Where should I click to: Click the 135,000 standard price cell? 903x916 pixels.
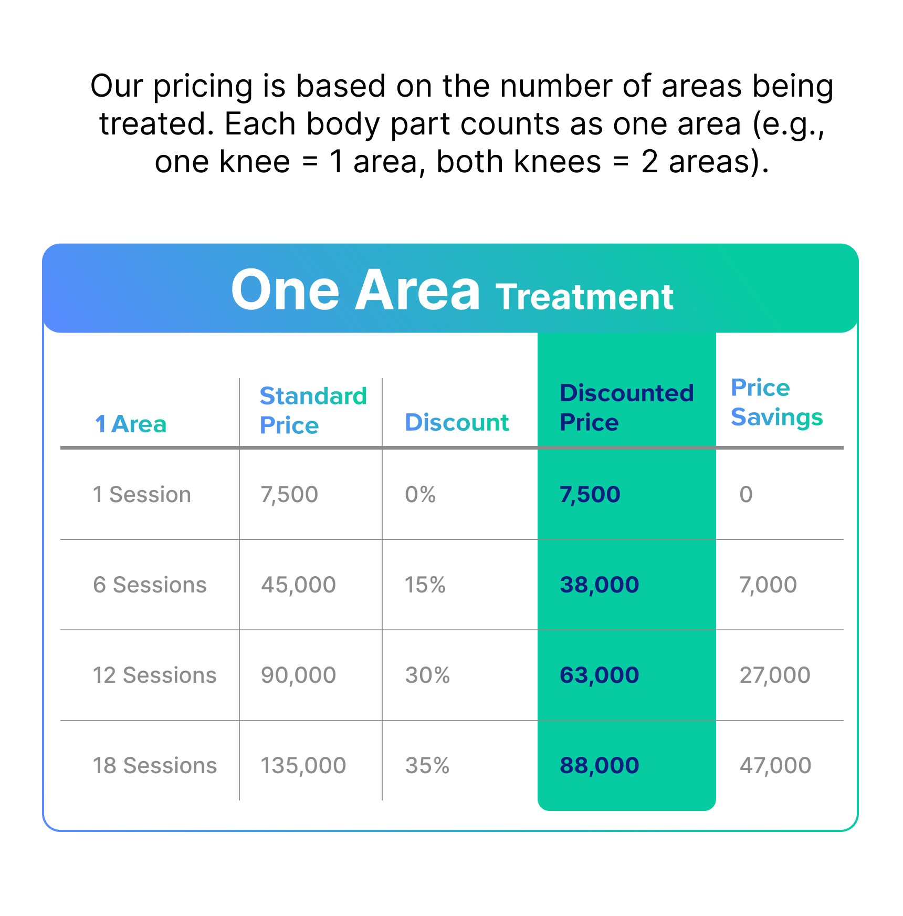point(303,766)
